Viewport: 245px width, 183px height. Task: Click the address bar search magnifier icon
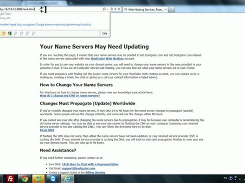click(104, 9)
